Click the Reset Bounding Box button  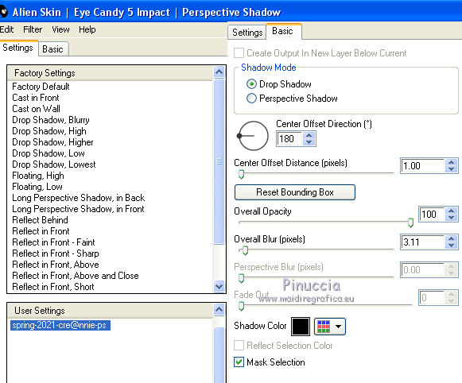[x=295, y=192]
